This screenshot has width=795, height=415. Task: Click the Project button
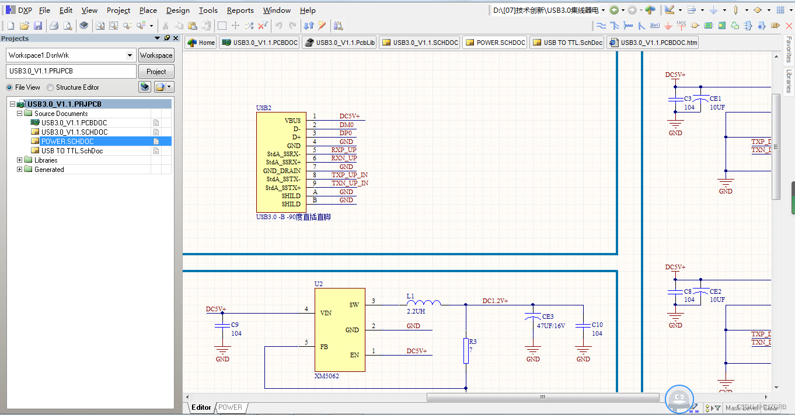click(x=156, y=71)
